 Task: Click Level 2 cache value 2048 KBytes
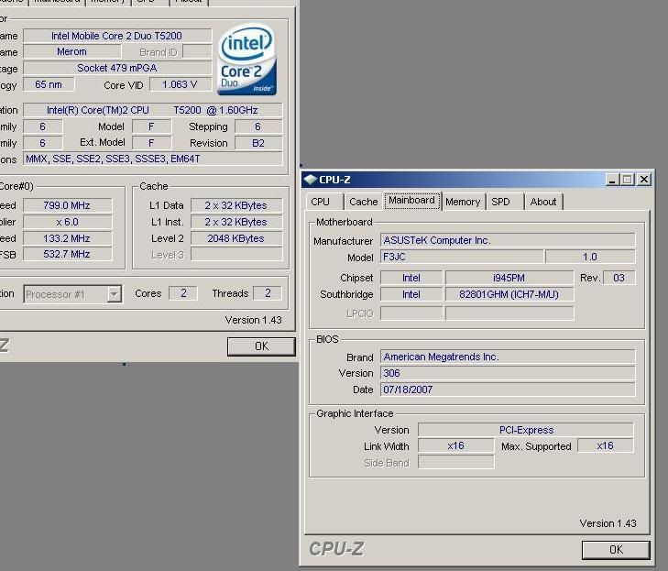236,238
